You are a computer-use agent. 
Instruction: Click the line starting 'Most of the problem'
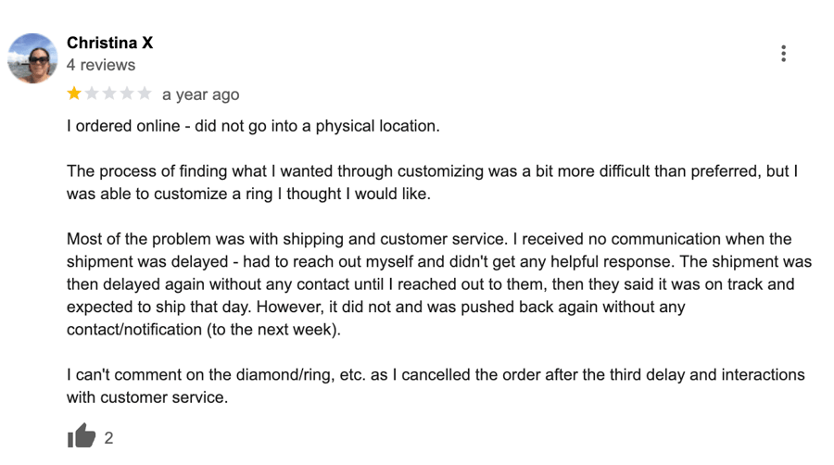429,239
